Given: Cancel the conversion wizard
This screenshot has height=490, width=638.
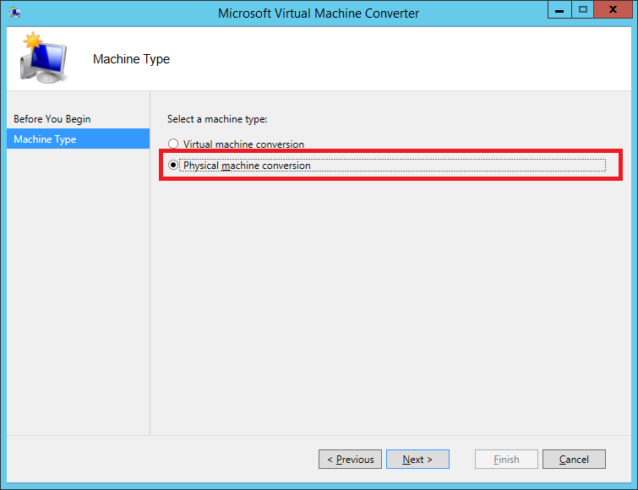Looking at the screenshot, I should [x=574, y=460].
